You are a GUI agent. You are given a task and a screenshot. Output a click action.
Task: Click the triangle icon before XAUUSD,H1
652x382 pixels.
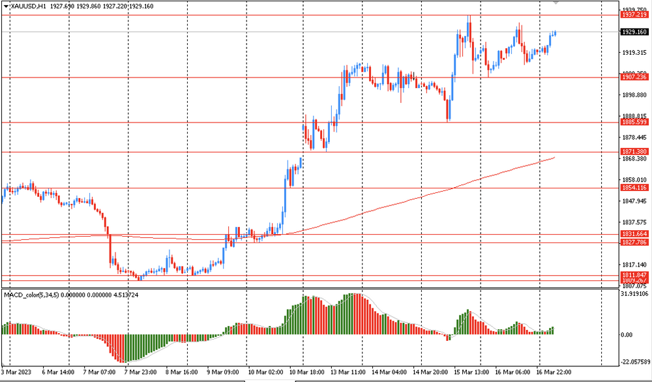coord(6,7)
